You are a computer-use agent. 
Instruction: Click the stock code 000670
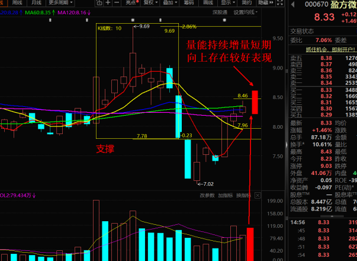(317, 4)
